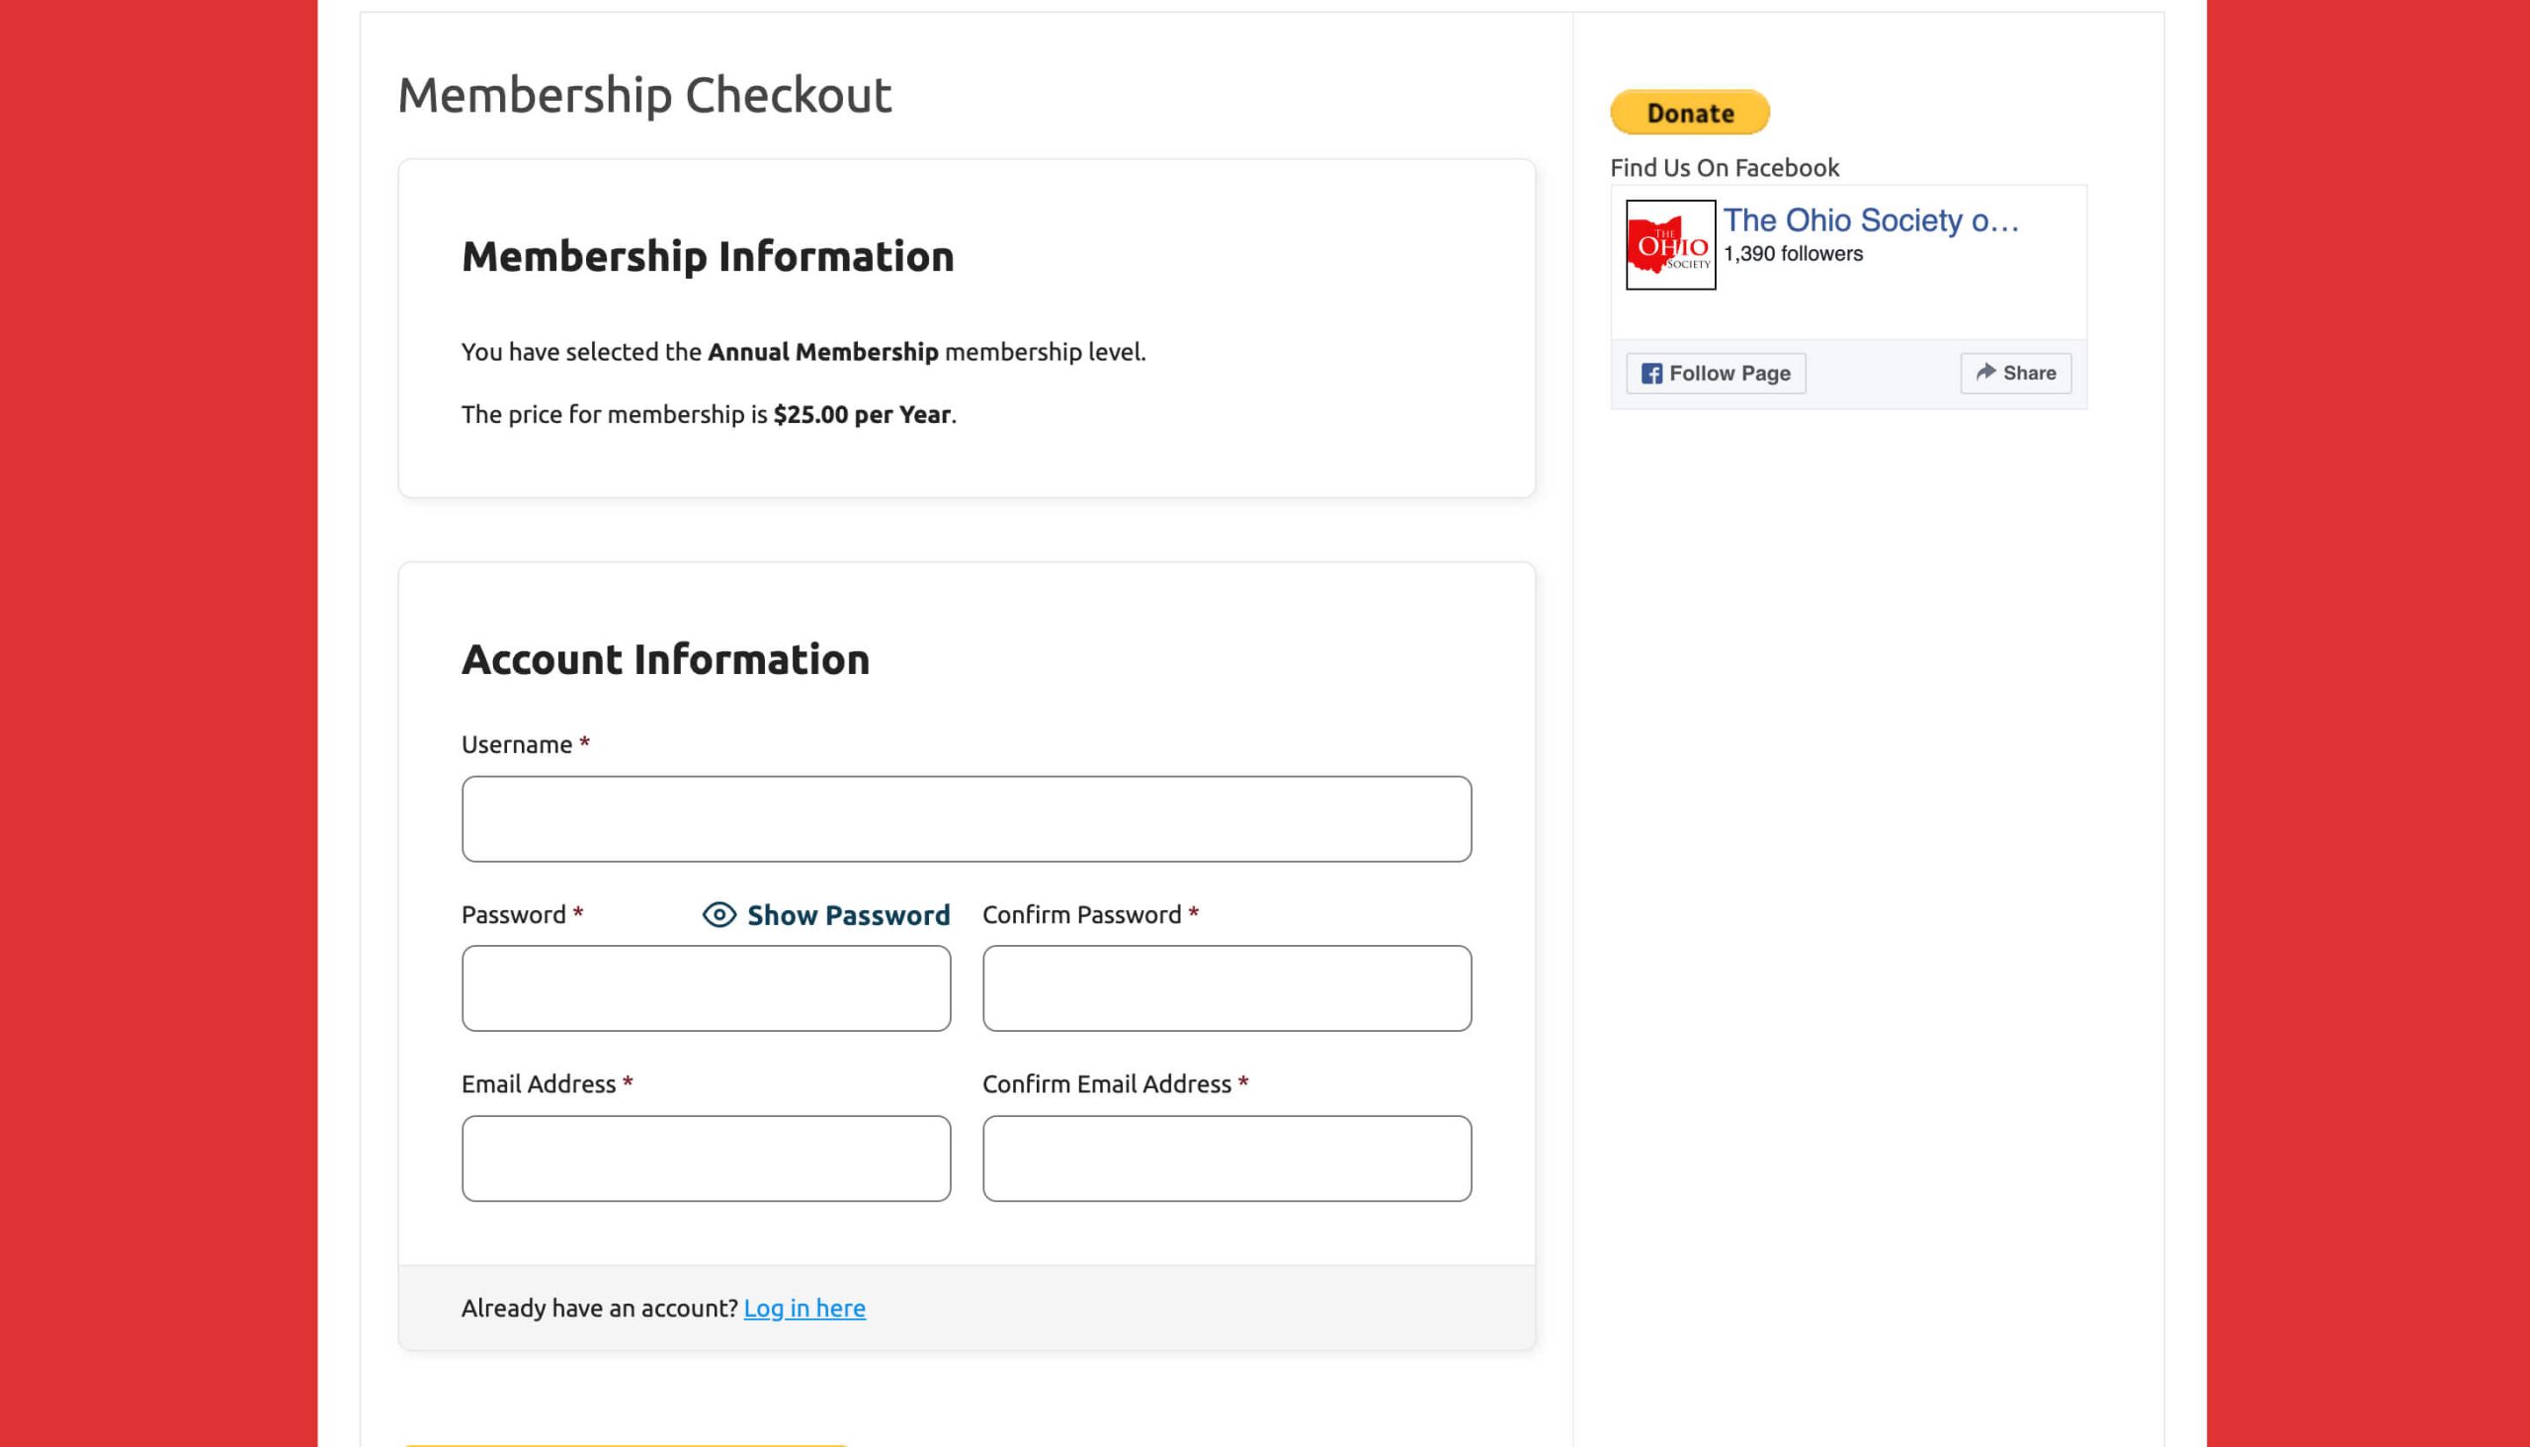Click the Username input field
This screenshot has width=2530, height=1447.
pyautogui.click(x=967, y=818)
